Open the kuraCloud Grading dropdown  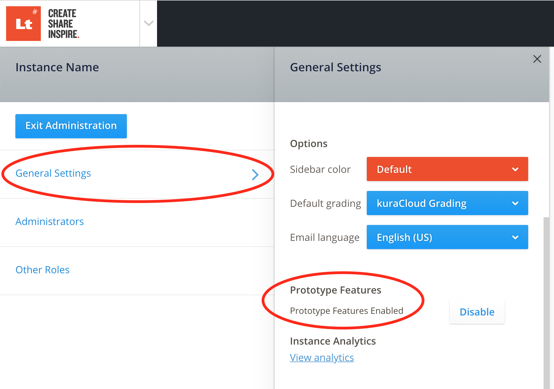[439, 203]
